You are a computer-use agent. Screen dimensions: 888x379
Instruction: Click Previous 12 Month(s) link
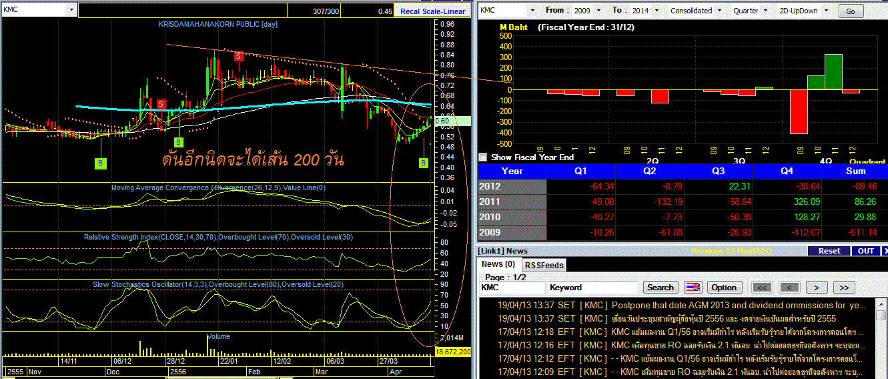pyautogui.click(x=731, y=251)
